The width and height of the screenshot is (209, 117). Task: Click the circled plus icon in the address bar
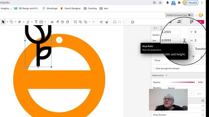[154, 3]
